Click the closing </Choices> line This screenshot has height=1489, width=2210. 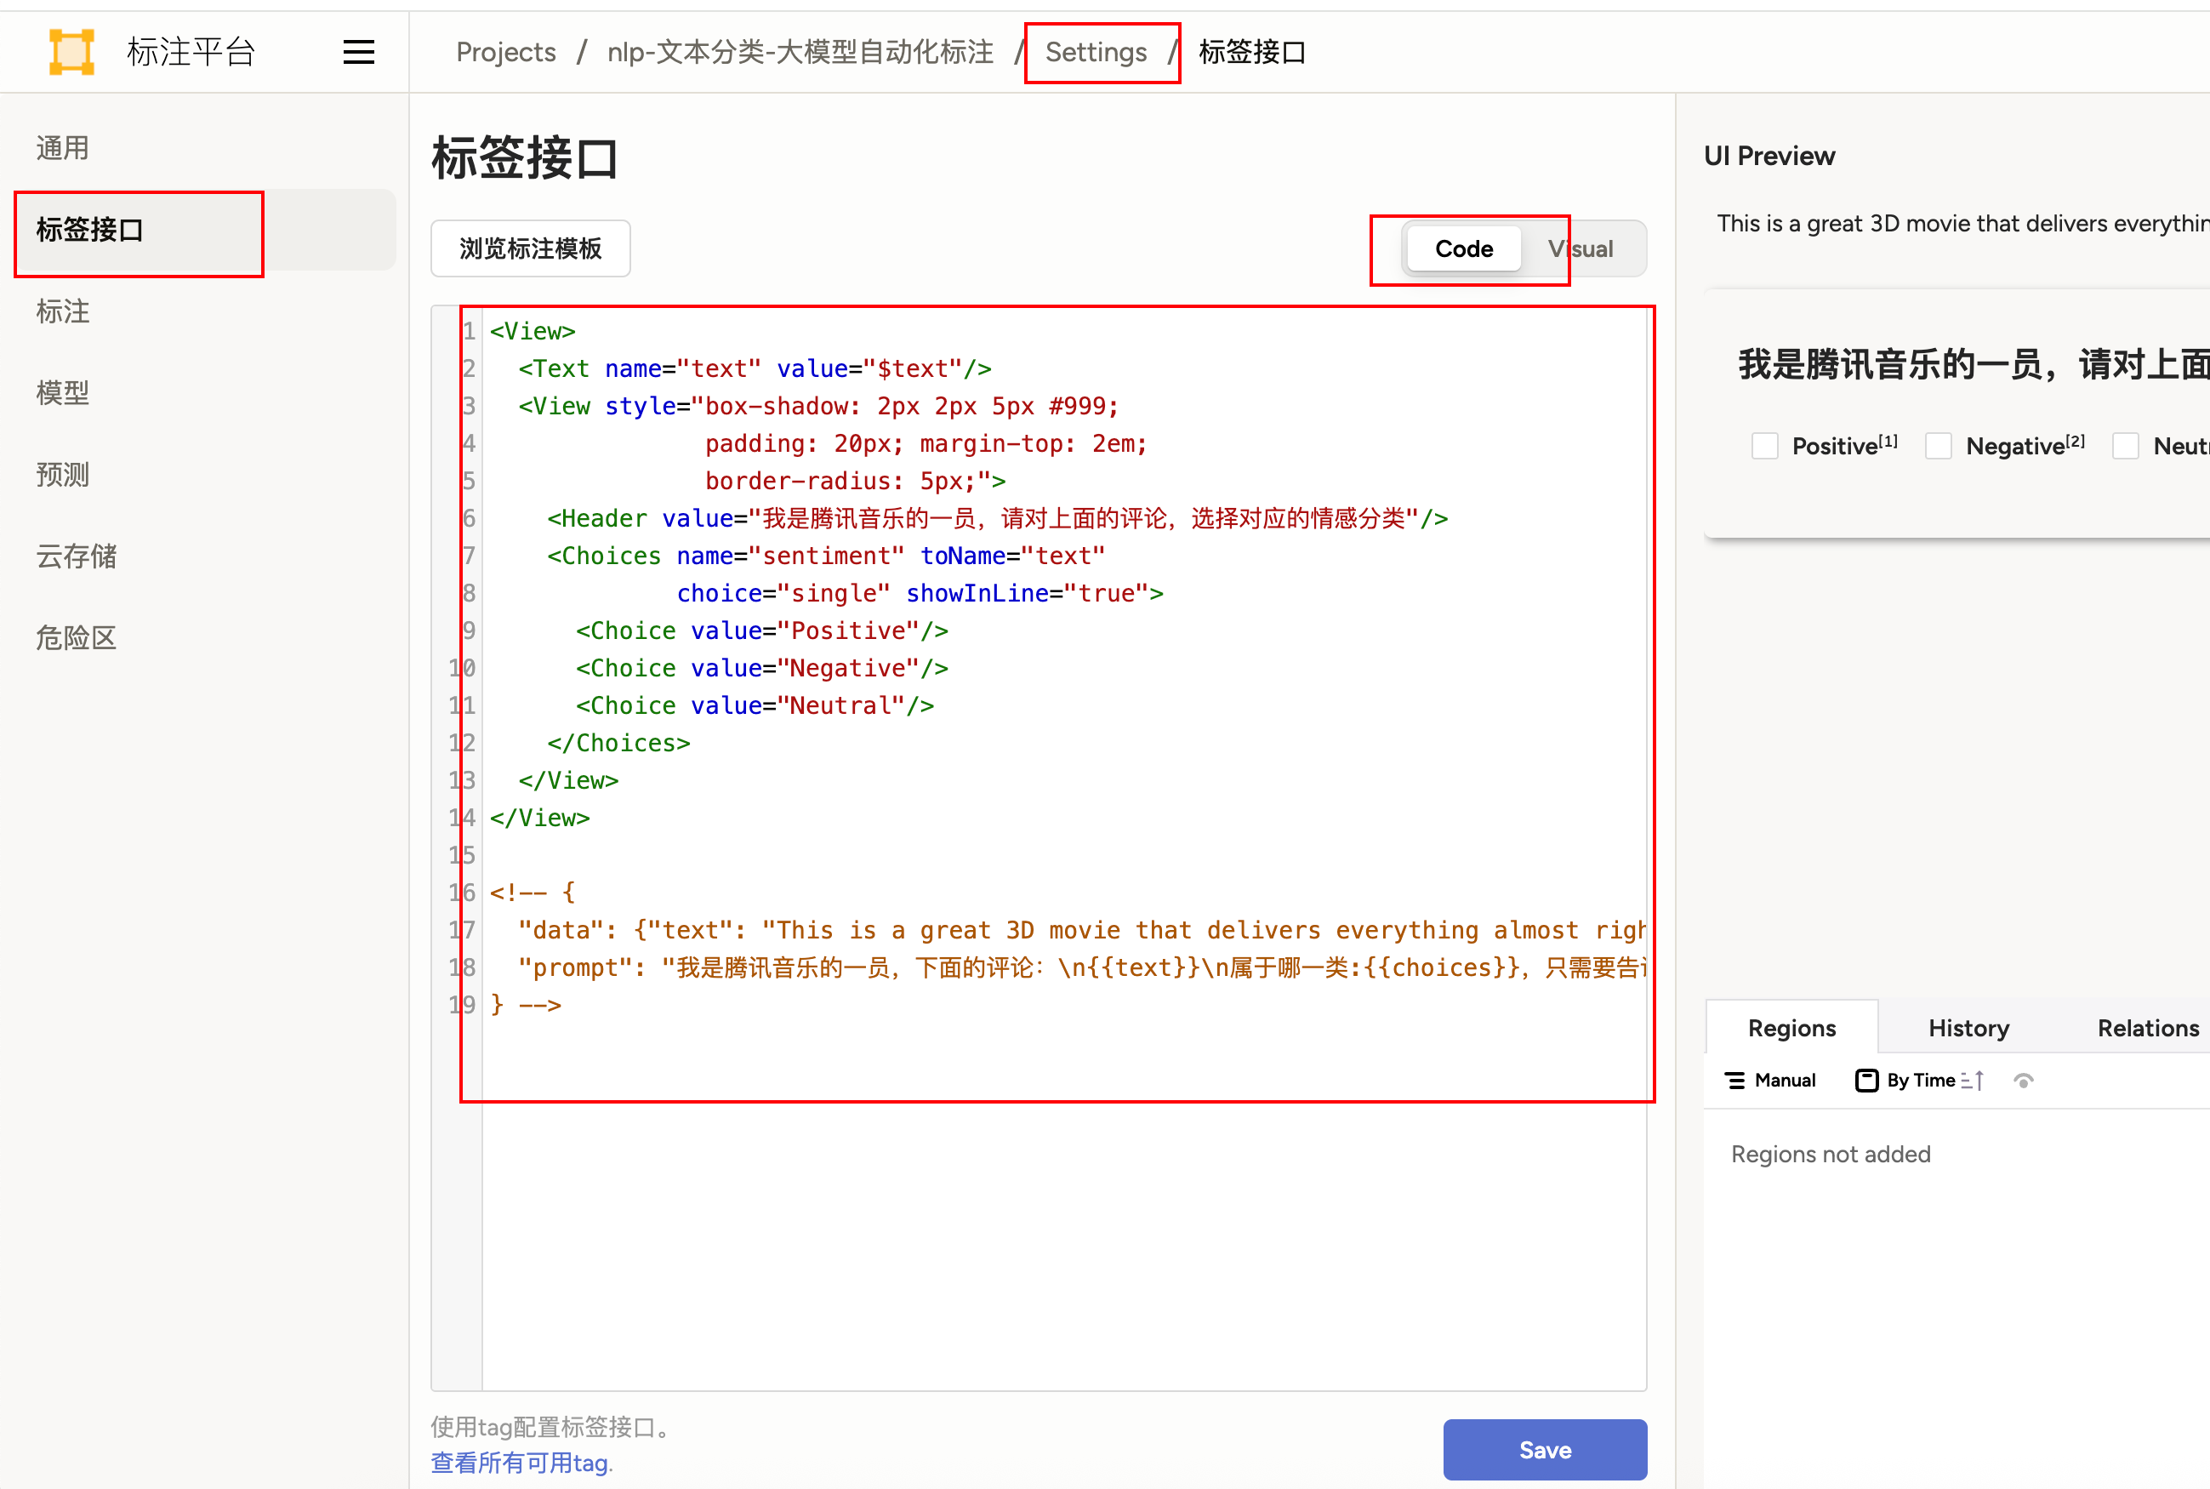coord(618,744)
